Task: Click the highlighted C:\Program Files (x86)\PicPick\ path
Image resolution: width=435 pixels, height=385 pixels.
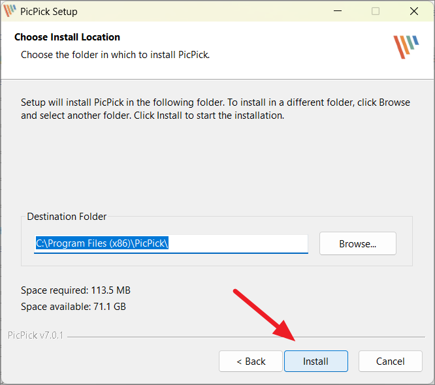Action: [102, 243]
